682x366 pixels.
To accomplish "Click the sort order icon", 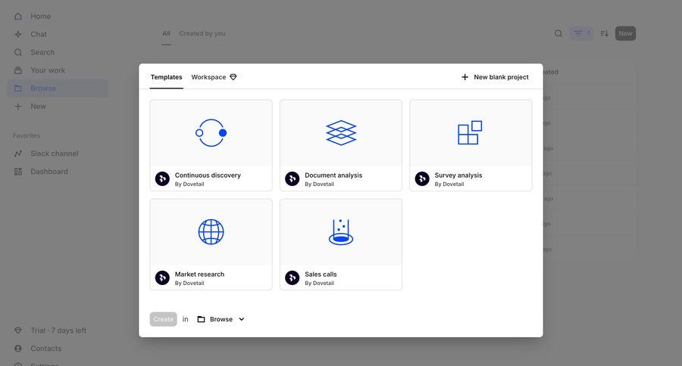I will [x=604, y=33].
